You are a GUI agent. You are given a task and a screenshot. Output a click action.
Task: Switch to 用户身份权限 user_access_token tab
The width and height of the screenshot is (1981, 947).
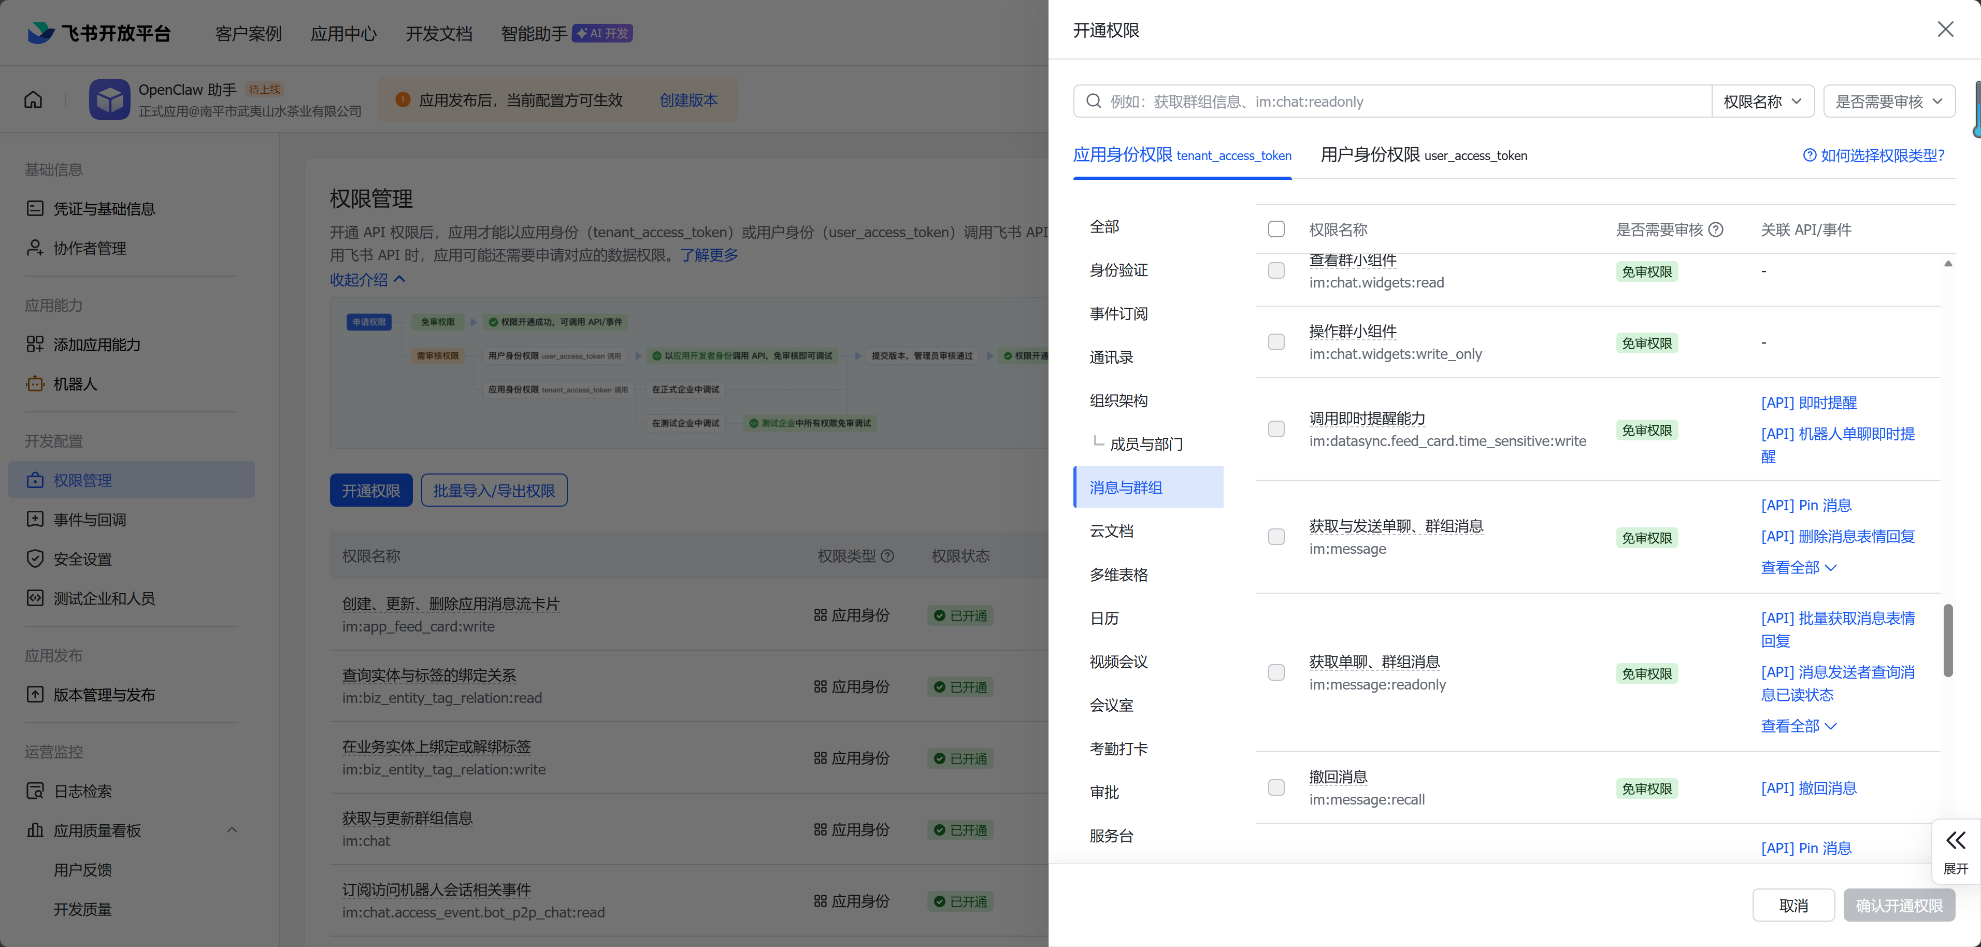coord(1423,155)
